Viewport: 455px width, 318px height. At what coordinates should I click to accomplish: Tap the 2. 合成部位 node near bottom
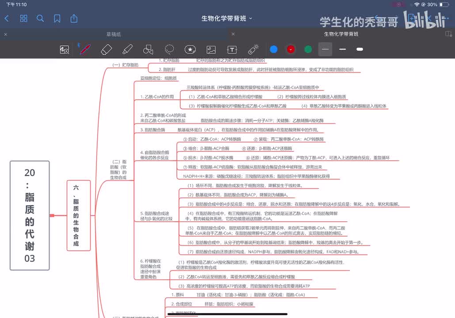pyautogui.click(x=182, y=304)
